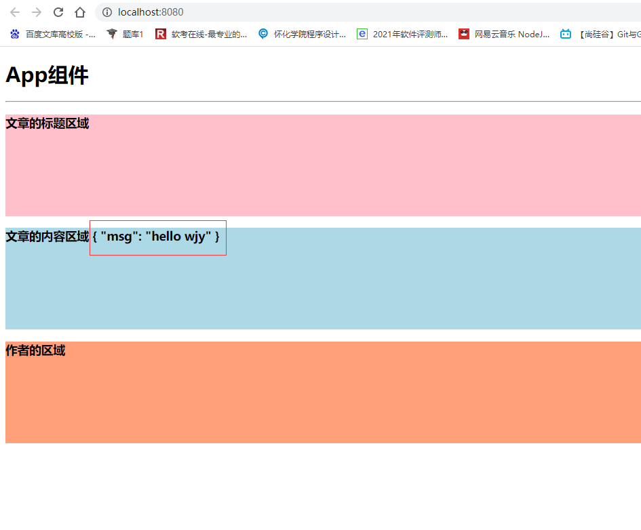Click the browser back arrow
This screenshot has height=530, width=641.
click(15, 12)
